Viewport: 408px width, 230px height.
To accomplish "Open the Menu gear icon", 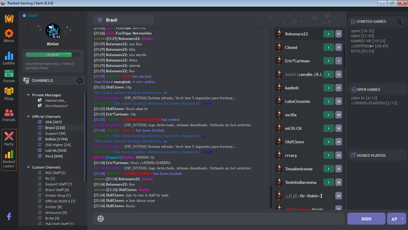I will [9, 33].
